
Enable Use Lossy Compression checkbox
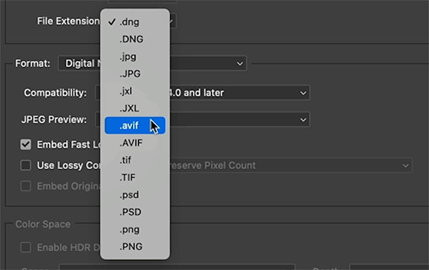[x=26, y=165]
